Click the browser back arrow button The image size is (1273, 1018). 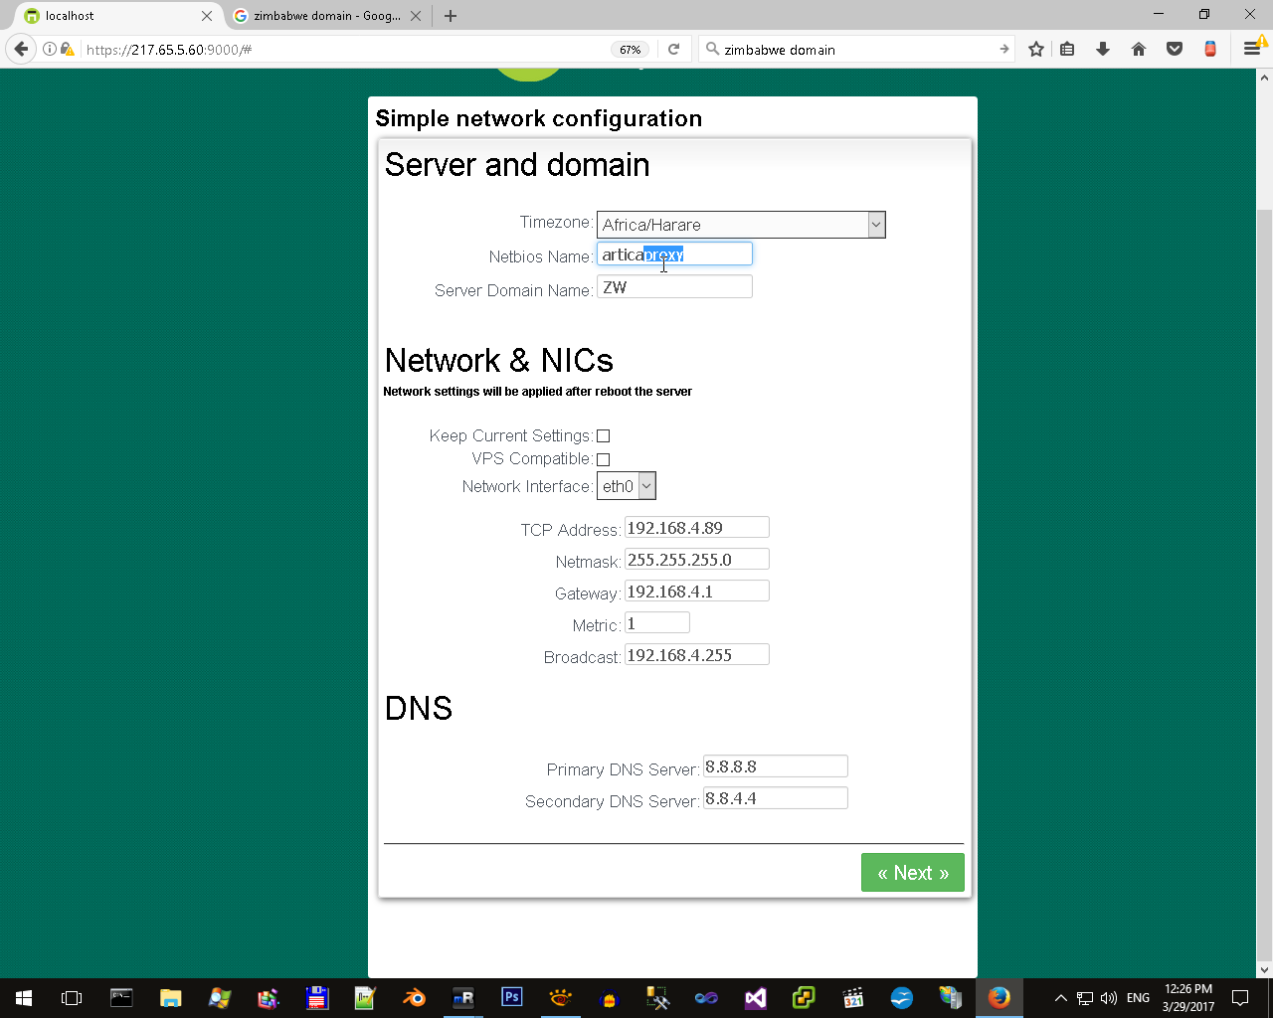(x=21, y=49)
